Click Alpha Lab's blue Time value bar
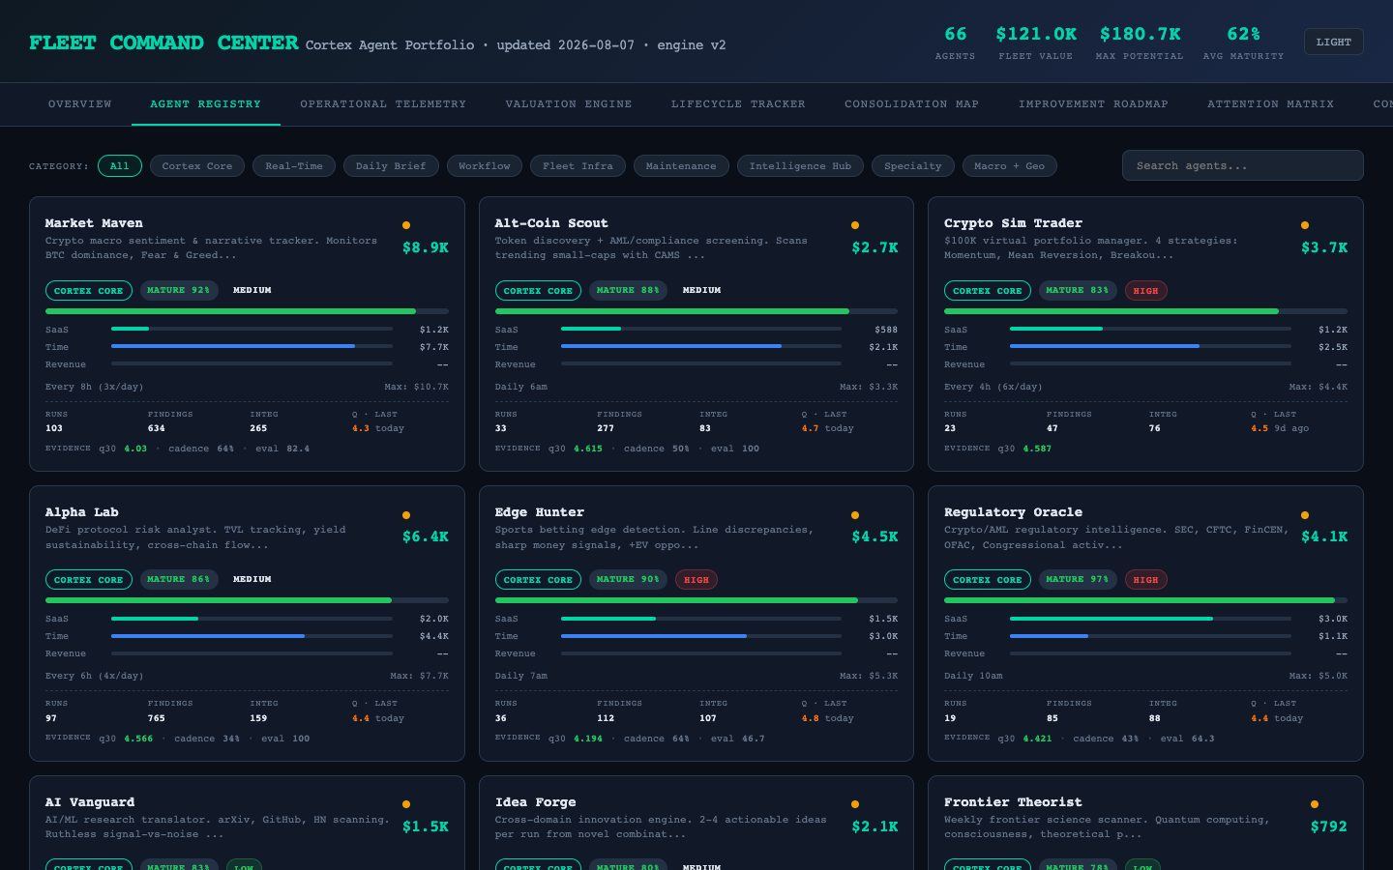The image size is (1393, 870). pyautogui.click(x=208, y=636)
